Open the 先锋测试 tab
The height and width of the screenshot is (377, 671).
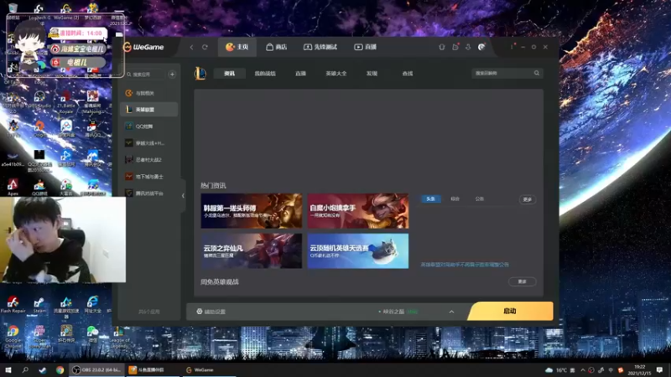coord(320,47)
